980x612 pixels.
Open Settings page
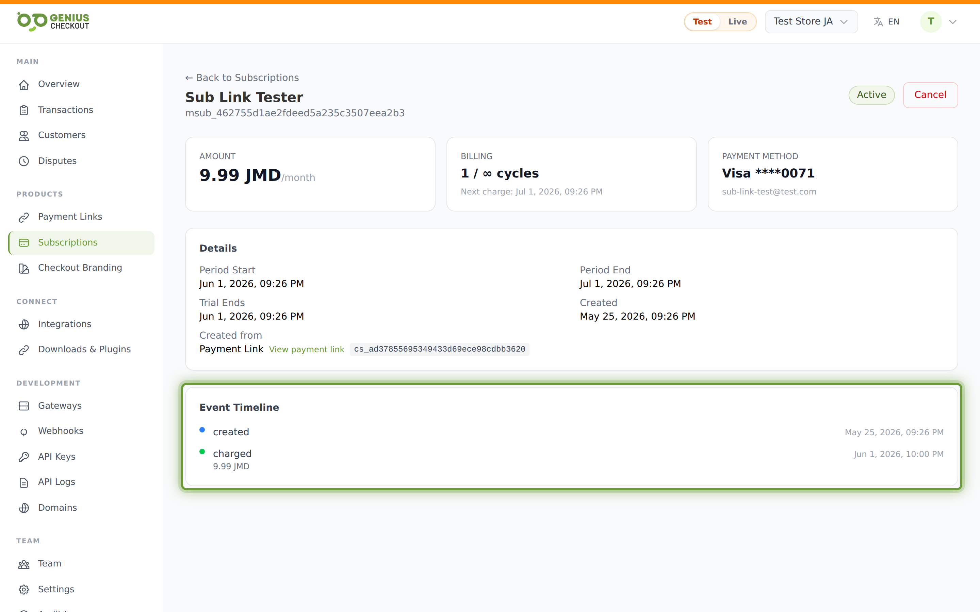tap(81, 590)
